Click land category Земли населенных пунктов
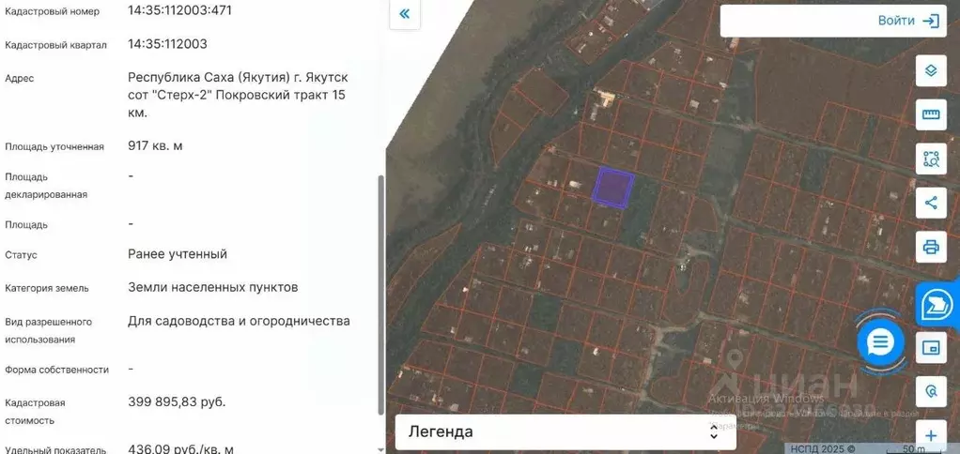 click(213, 287)
